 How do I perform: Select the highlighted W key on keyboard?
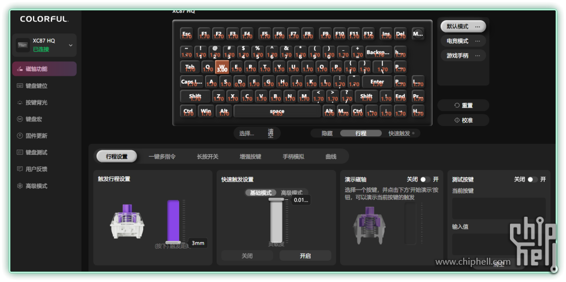(x=222, y=67)
